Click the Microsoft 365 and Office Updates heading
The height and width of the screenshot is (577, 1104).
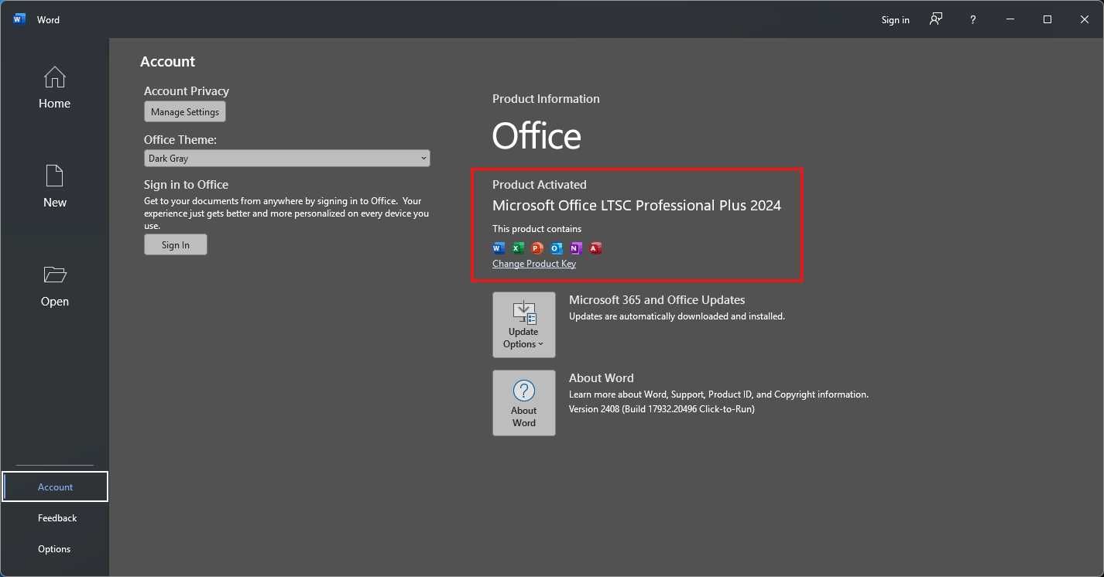657,299
